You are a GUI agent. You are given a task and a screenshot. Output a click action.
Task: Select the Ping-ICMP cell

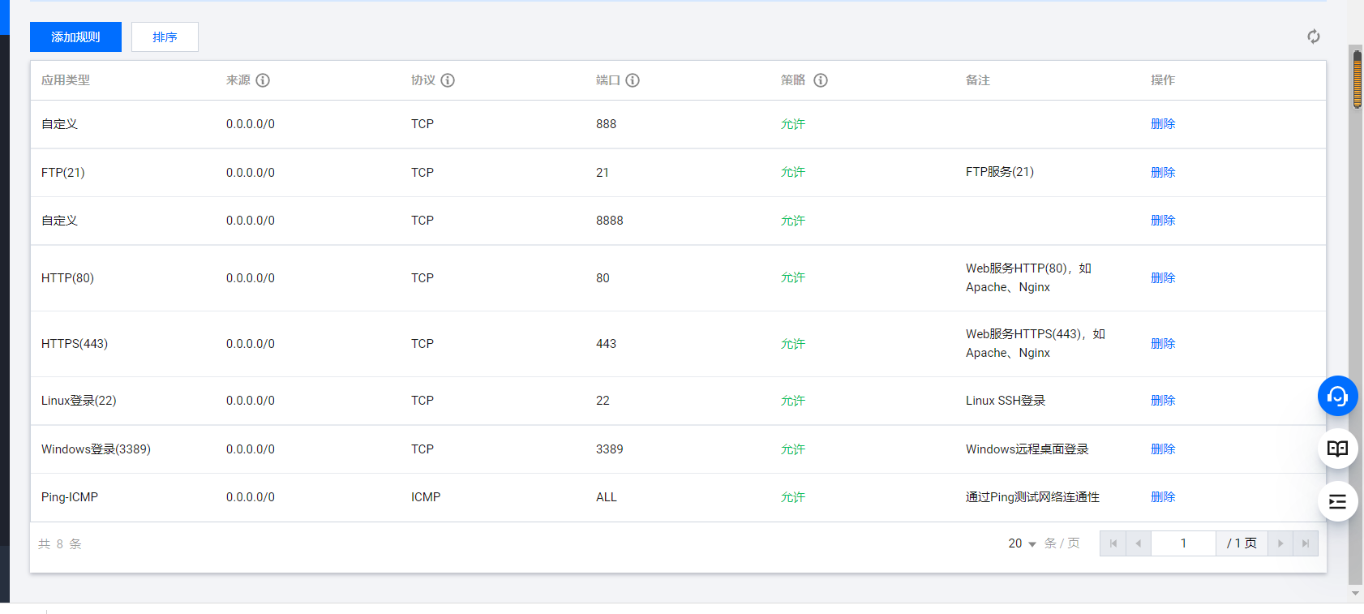(70, 497)
